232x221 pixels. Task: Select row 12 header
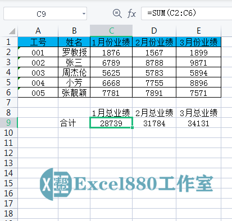pyautogui.click(x=8, y=153)
